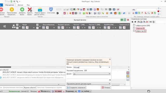Click the Частота " " [YW] column header

point(79,25)
